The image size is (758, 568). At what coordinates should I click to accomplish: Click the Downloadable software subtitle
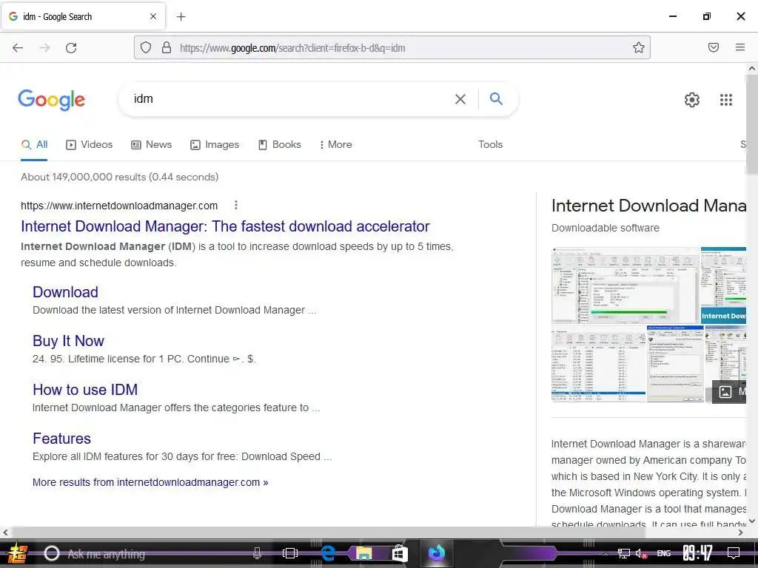point(606,228)
